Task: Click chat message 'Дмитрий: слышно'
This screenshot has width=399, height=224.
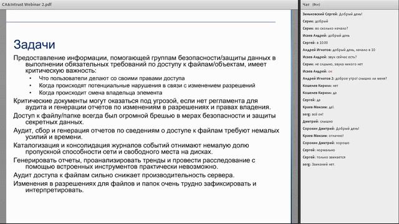Action: click(x=317, y=121)
